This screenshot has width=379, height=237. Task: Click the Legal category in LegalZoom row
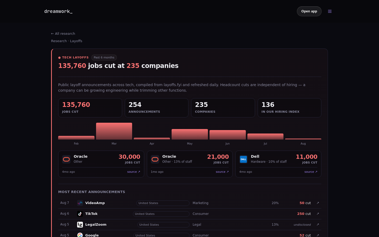pos(197,225)
